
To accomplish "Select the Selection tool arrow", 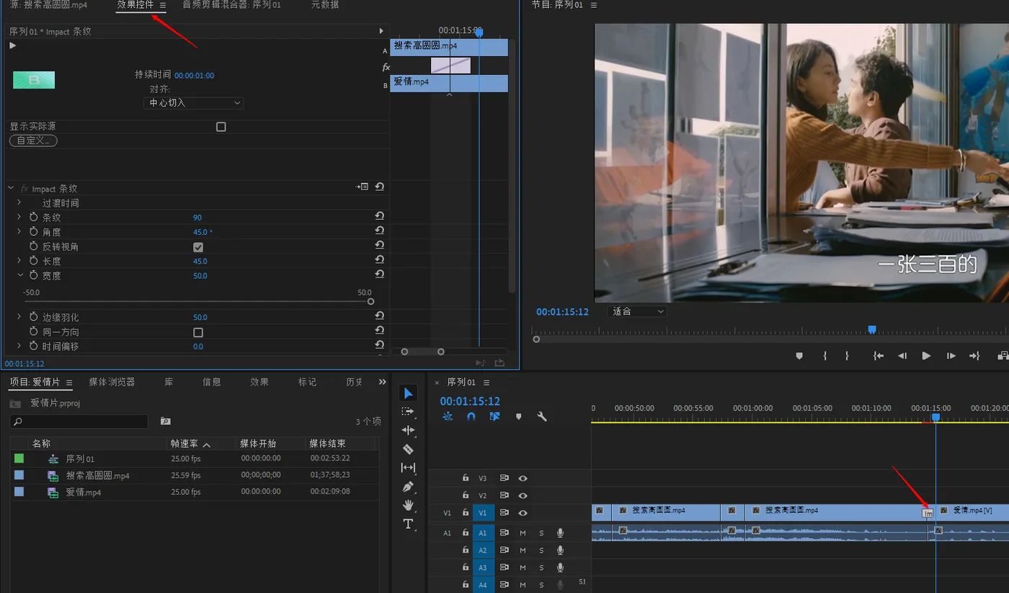I will [408, 393].
